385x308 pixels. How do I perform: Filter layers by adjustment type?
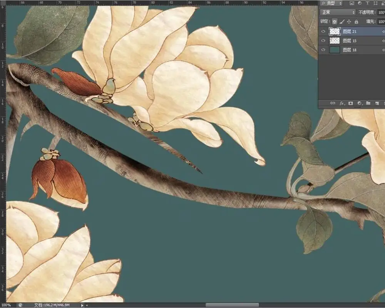pos(360,3)
